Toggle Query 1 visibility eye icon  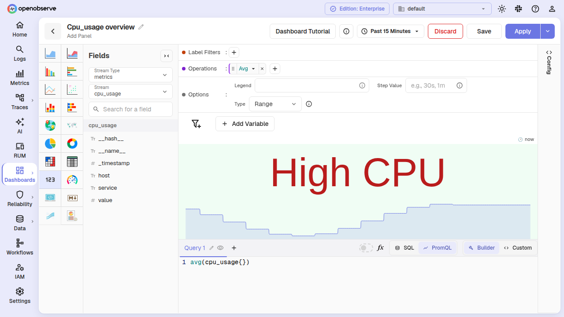220,248
